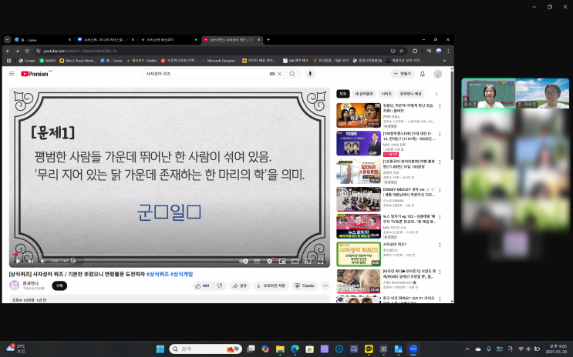Enter fullscreen mode on video player
The image size is (573, 357).
coord(320,261)
